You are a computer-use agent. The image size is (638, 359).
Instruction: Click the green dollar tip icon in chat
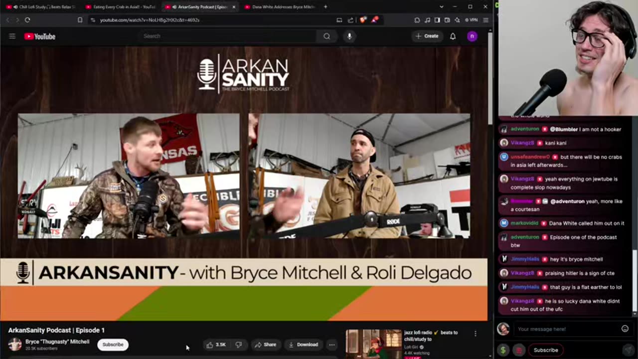(503, 350)
